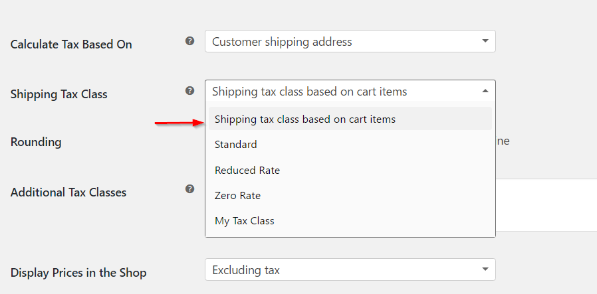Image resolution: width=597 pixels, height=294 pixels.
Task: Open the Excluding tax price display dropdown
Action: pos(350,269)
